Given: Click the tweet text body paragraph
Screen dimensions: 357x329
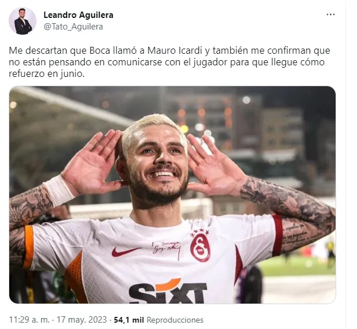Looking at the screenshot, I should [170, 62].
